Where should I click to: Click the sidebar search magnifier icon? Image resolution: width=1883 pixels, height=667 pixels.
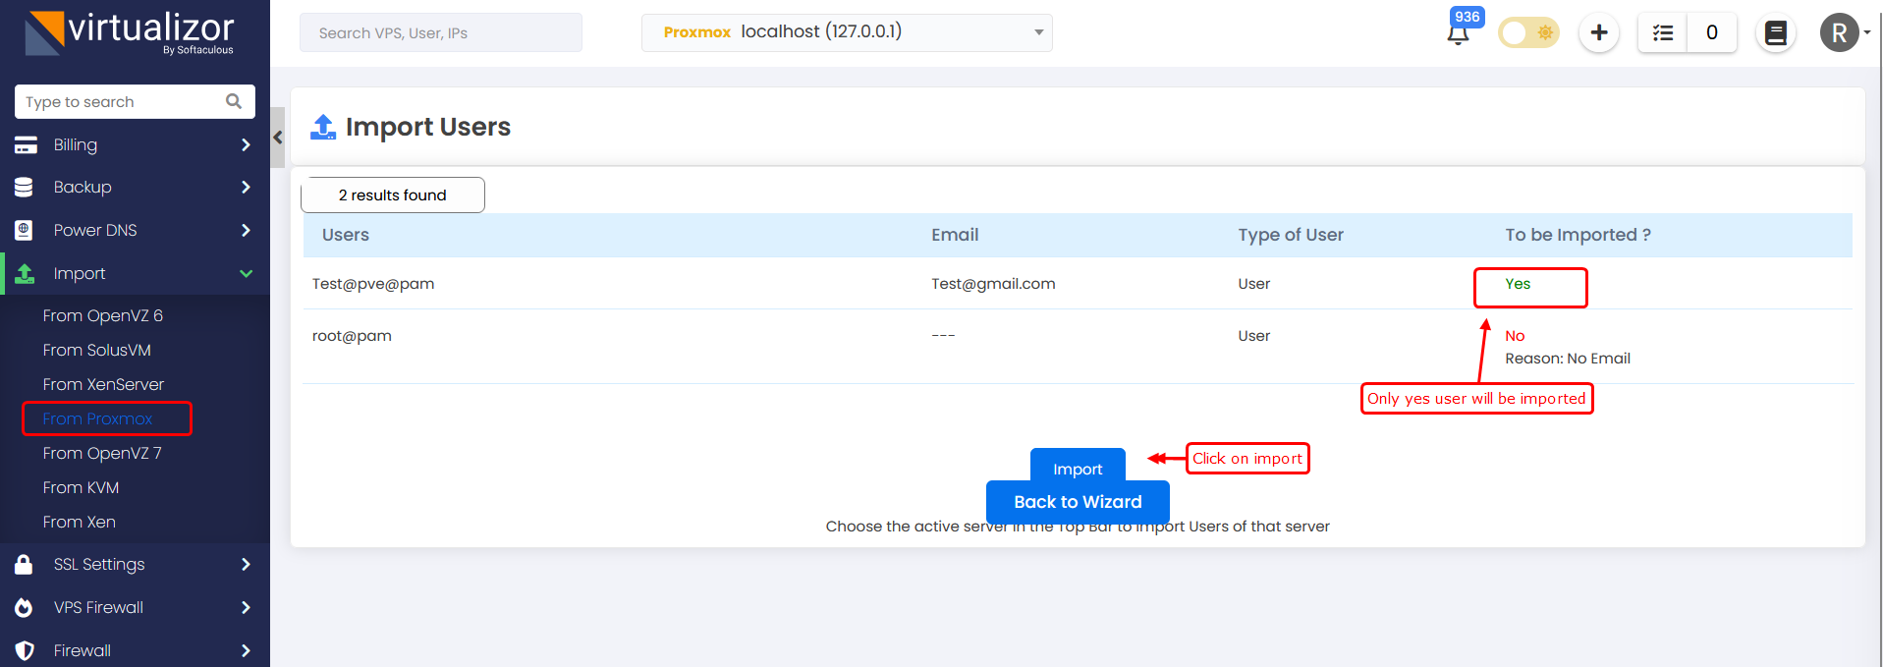pyautogui.click(x=234, y=101)
